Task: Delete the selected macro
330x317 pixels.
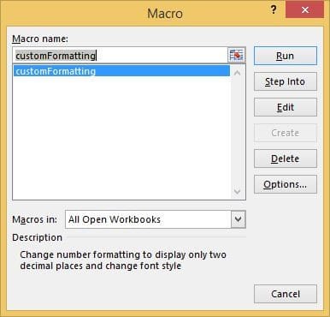Action: click(x=286, y=158)
